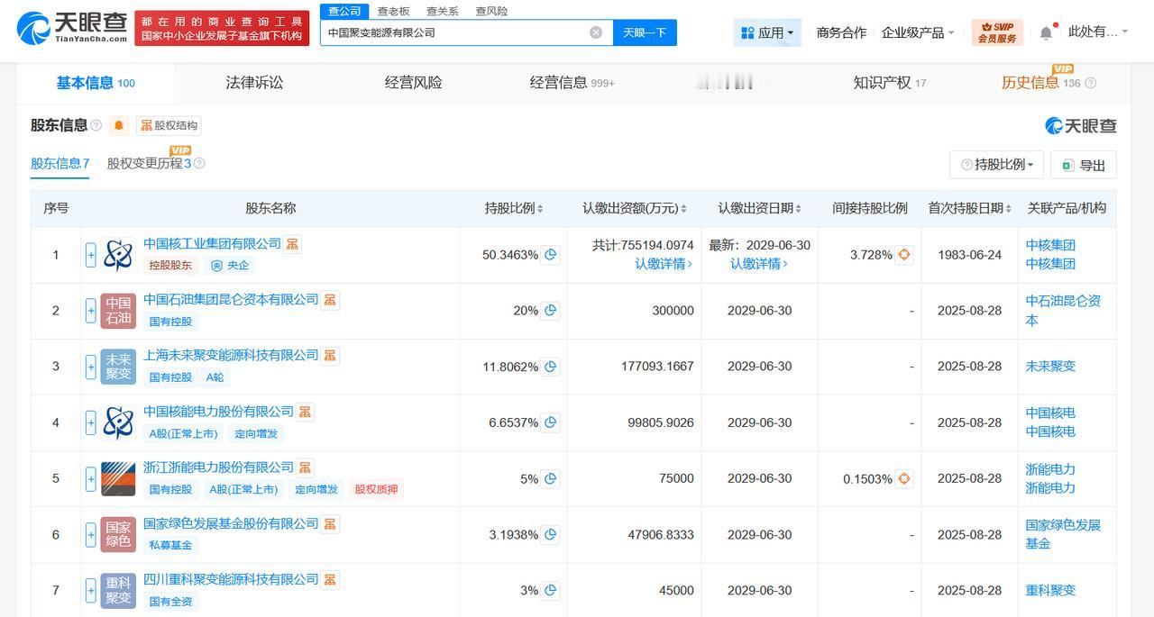Open the help icon next to 股权变更历程
Image resolution: width=1154 pixels, height=617 pixels.
[x=199, y=163]
